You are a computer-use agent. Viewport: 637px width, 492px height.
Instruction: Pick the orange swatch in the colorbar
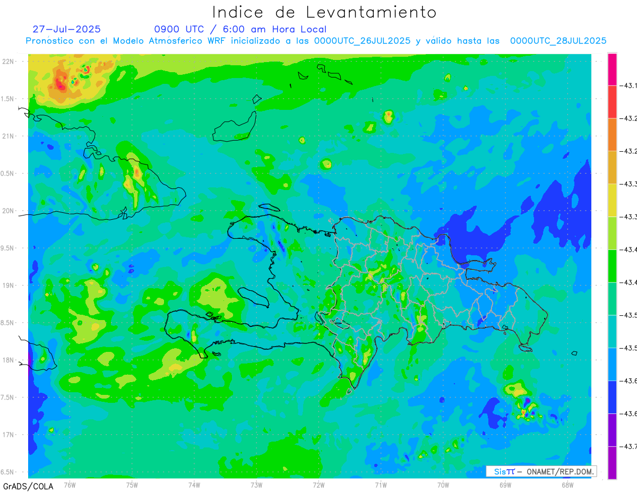click(x=612, y=134)
